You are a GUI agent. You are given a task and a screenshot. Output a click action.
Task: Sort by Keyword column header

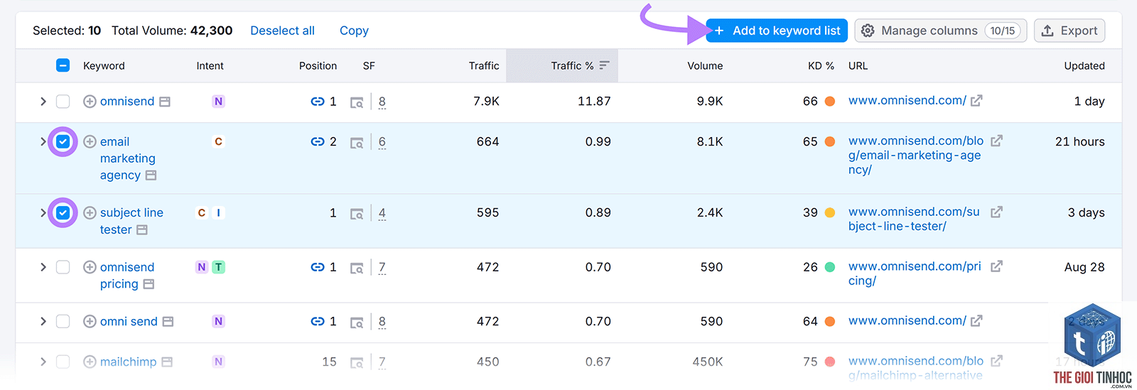click(104, 65)
